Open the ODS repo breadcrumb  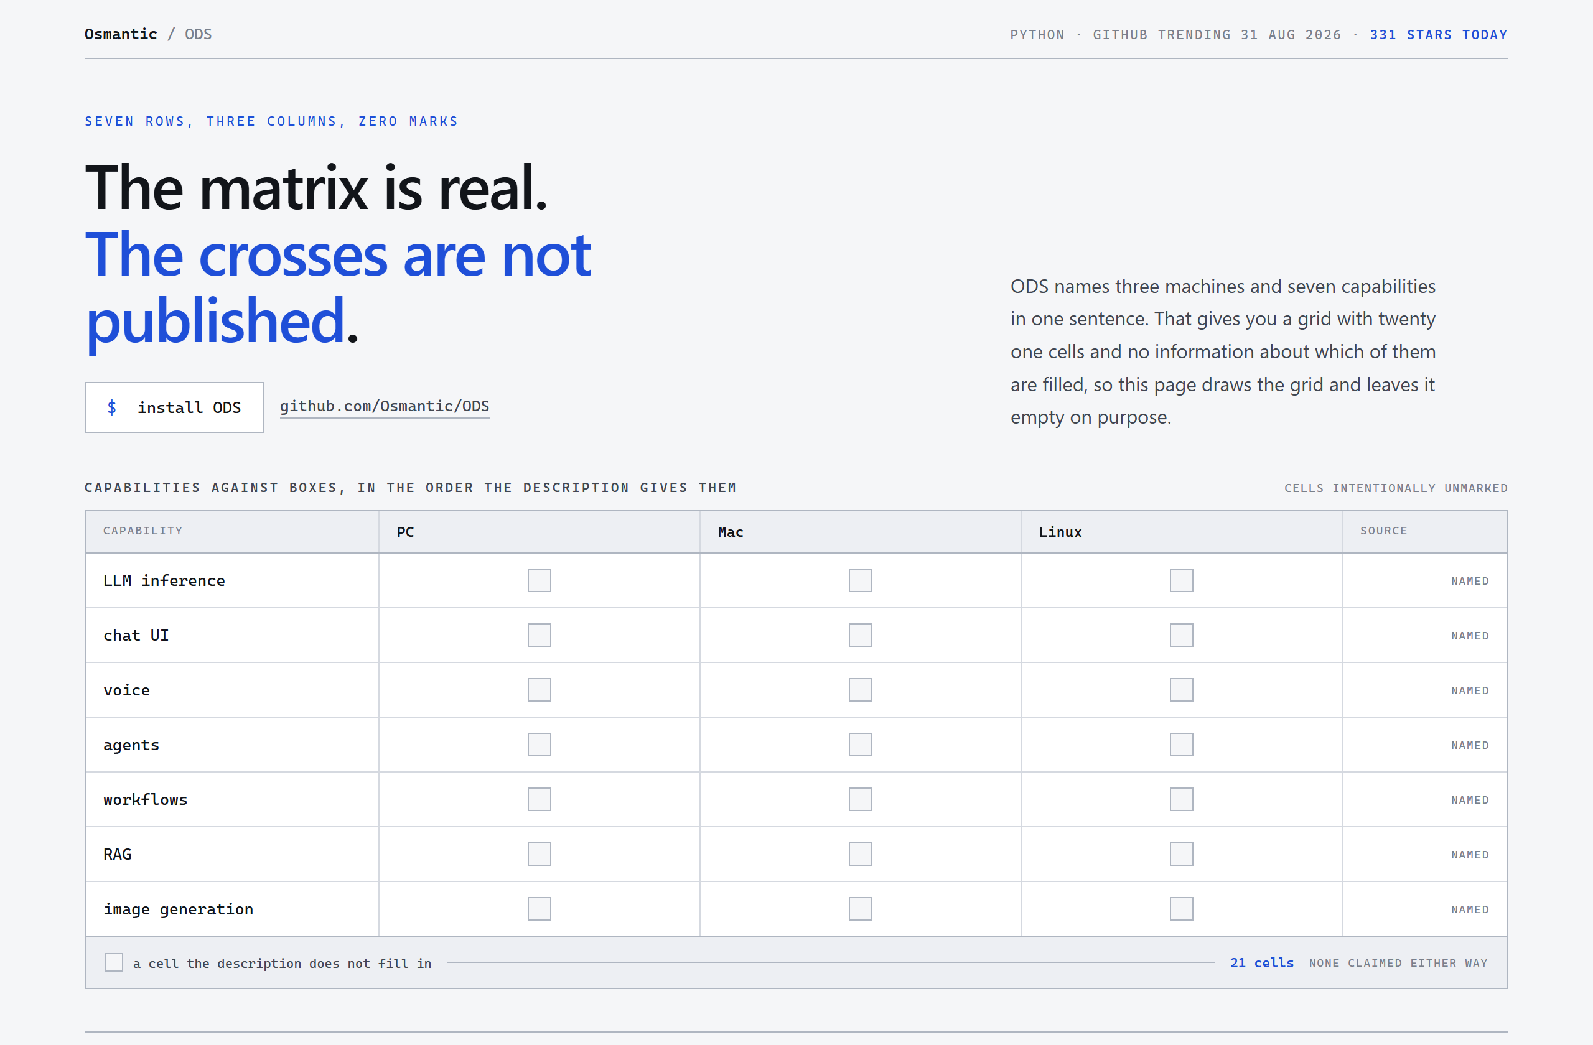click(198, 34)
